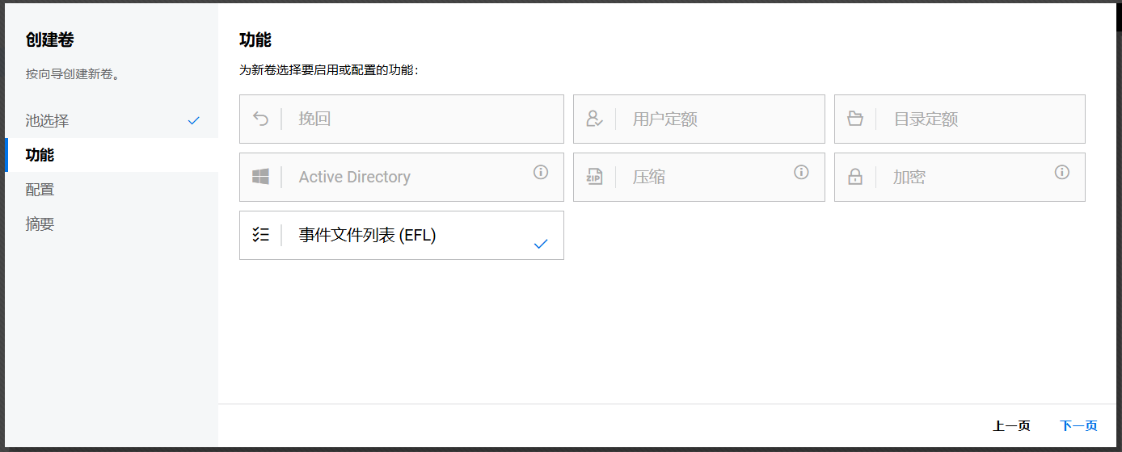1122x452 pixels.
Task: Click the checklist icon for 事件文件列表 (EFL)
Action: tap(260, 235)
